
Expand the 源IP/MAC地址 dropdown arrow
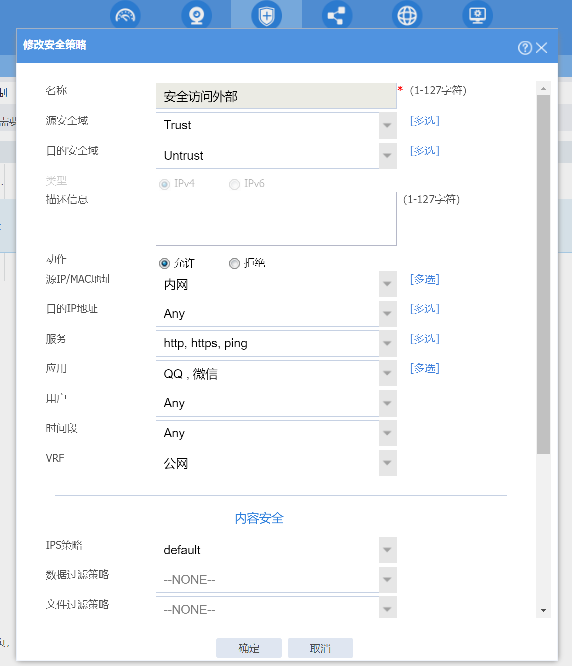tap(387, 284)
